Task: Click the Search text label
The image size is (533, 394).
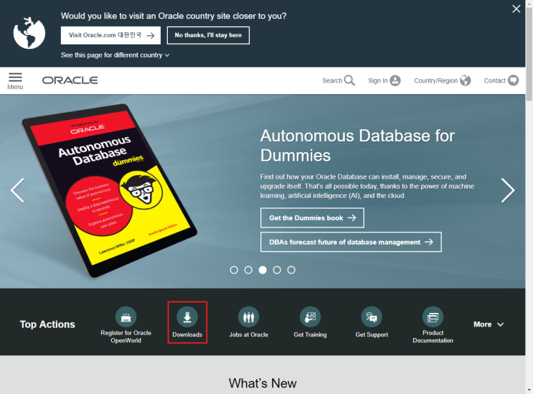Action: (x=332, y=80)
